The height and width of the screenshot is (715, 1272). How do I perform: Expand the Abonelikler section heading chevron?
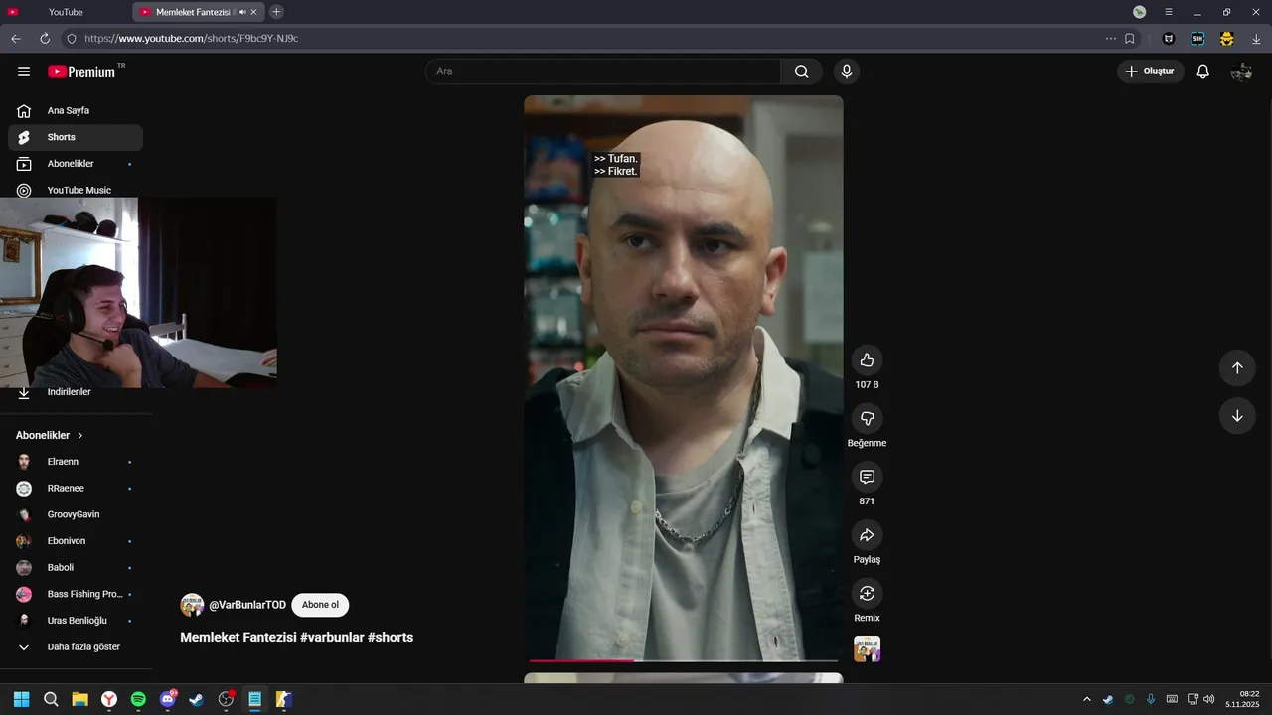(x=80, y=436)
